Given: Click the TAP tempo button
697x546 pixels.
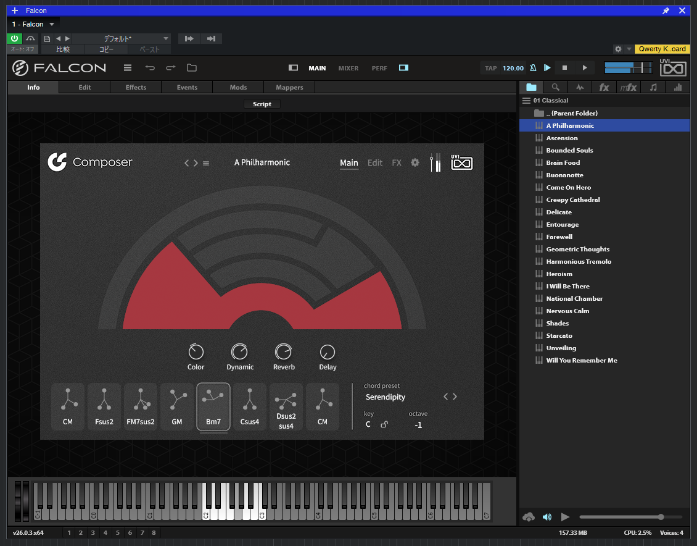Looking at the screenshot, I should 491,68.
